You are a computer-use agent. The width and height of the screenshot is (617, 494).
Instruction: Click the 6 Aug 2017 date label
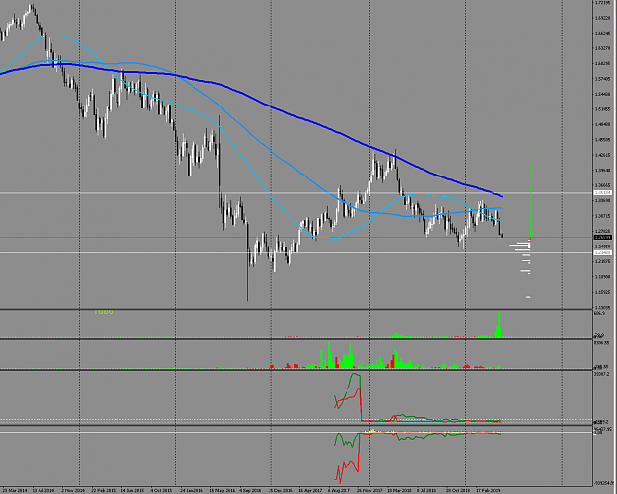coord(339,491)
